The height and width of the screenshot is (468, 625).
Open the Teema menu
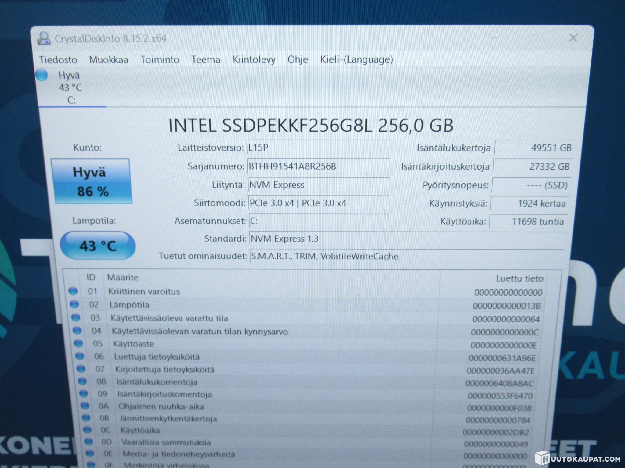(x=206, y=59)
